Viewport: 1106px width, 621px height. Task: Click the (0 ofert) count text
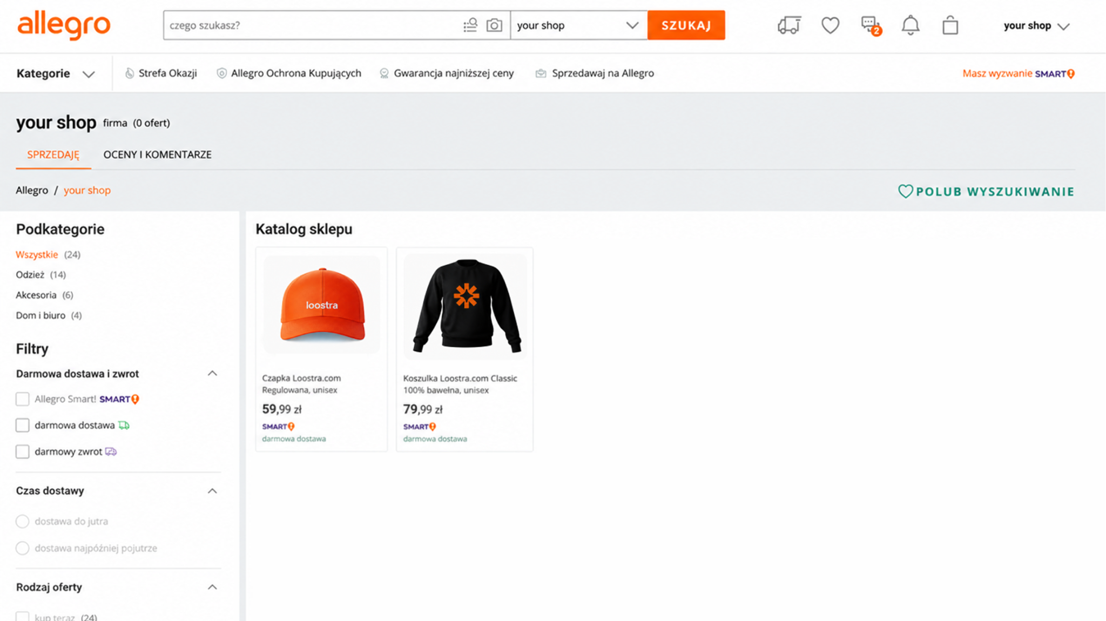pyautogui.click(x=152, y=123)
